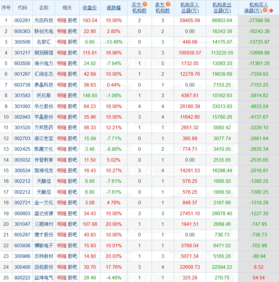The height and width of the screenshot is (282, 279).
Task: Open stock code 002943 link
Action: pyautogui.click(x=22, y=117)
